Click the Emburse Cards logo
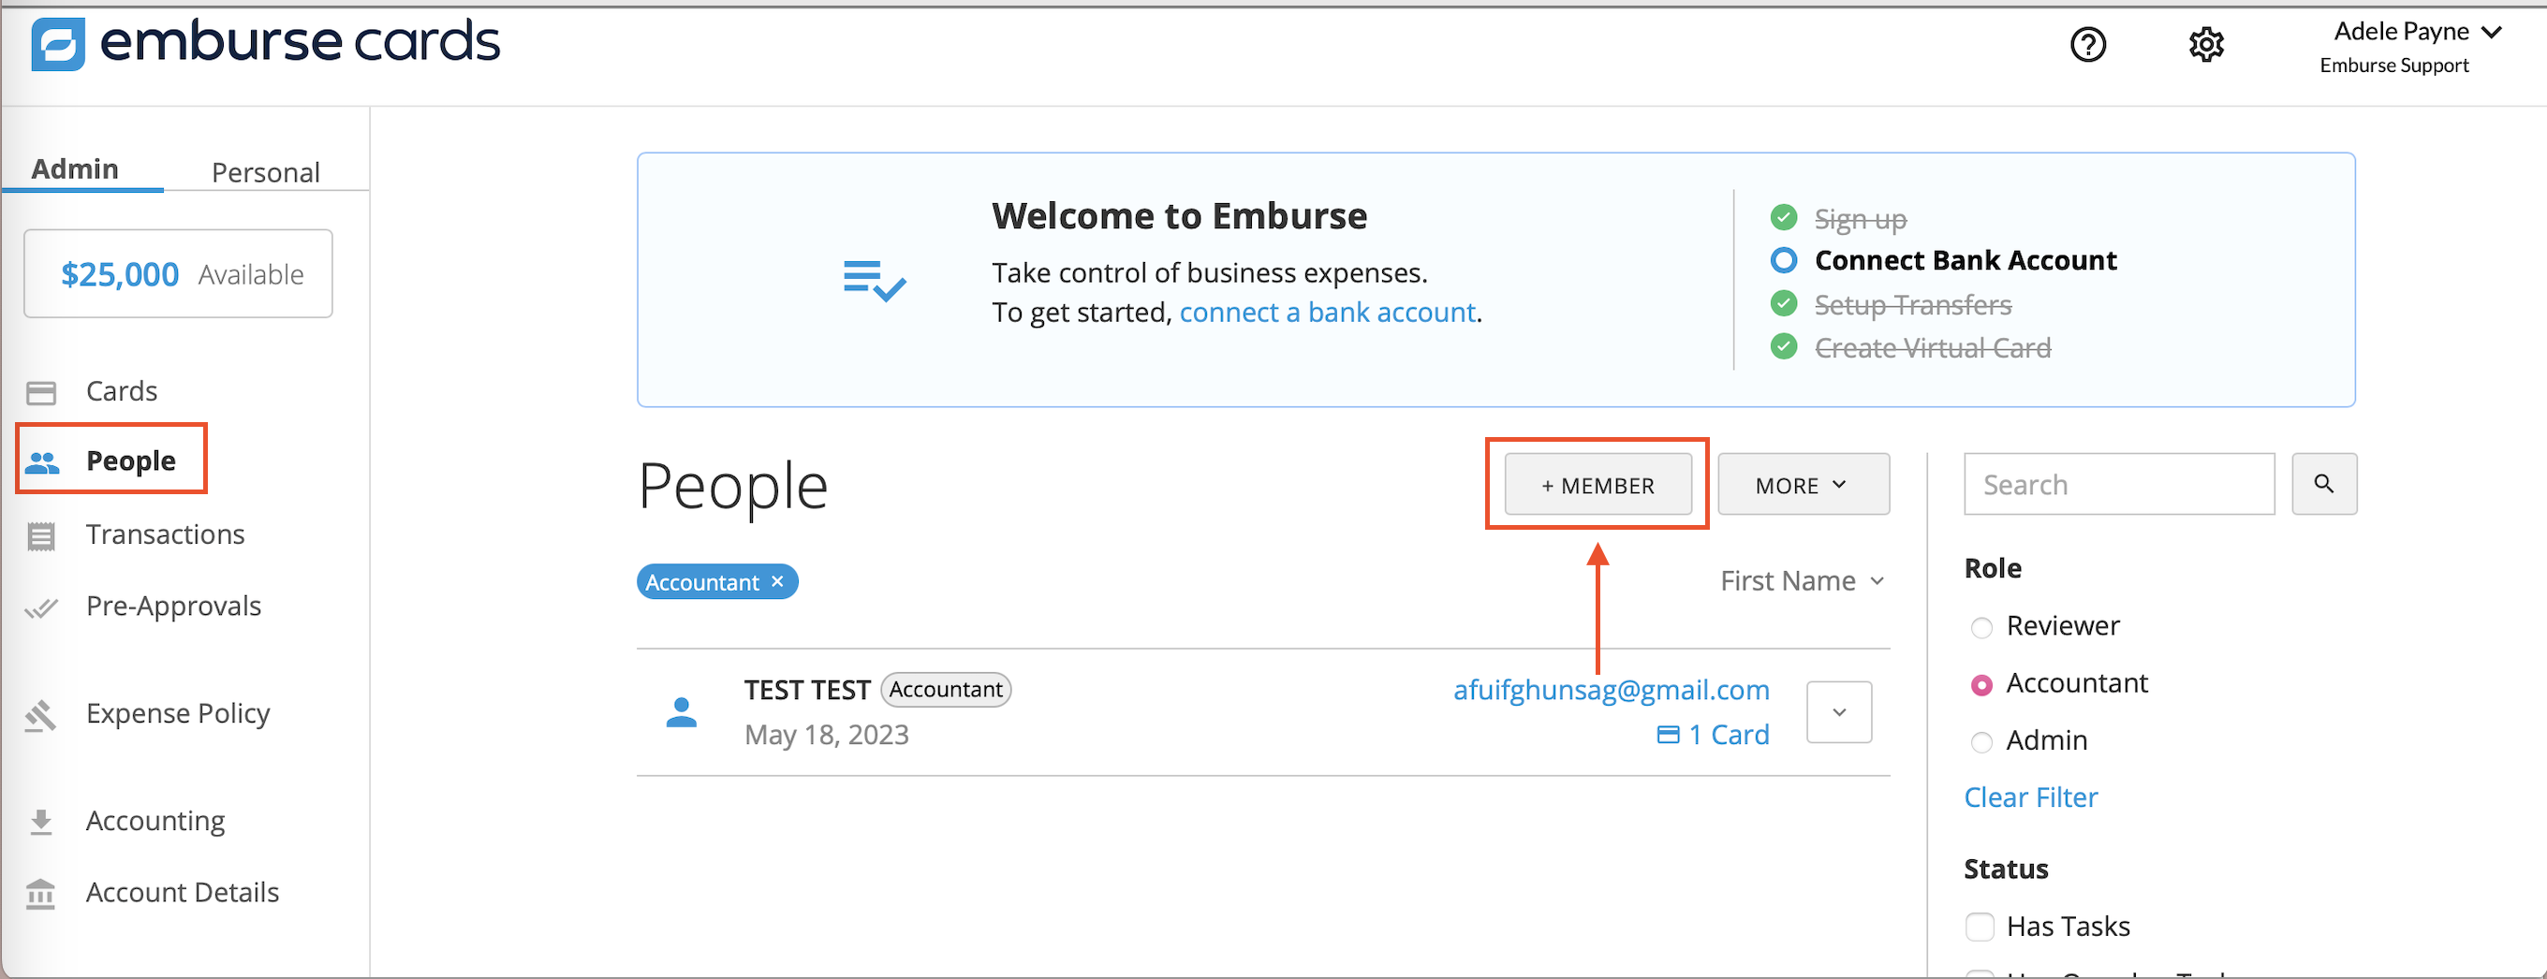 point(265,43)
